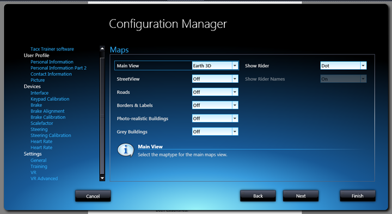Open General settings page
Image resolution: width=392 pixels, height=214 pixels.
(39, 160)
